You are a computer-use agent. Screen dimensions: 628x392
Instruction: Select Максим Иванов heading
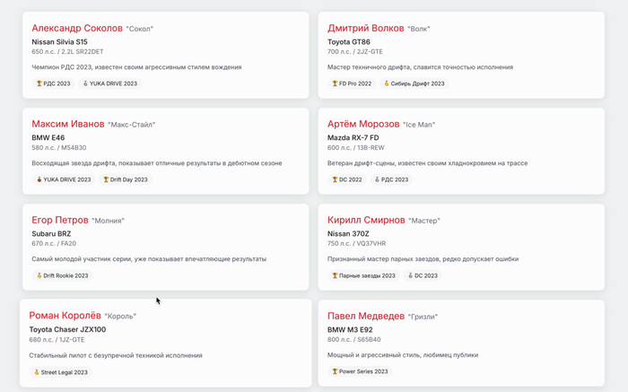click(x=68, y=124)
